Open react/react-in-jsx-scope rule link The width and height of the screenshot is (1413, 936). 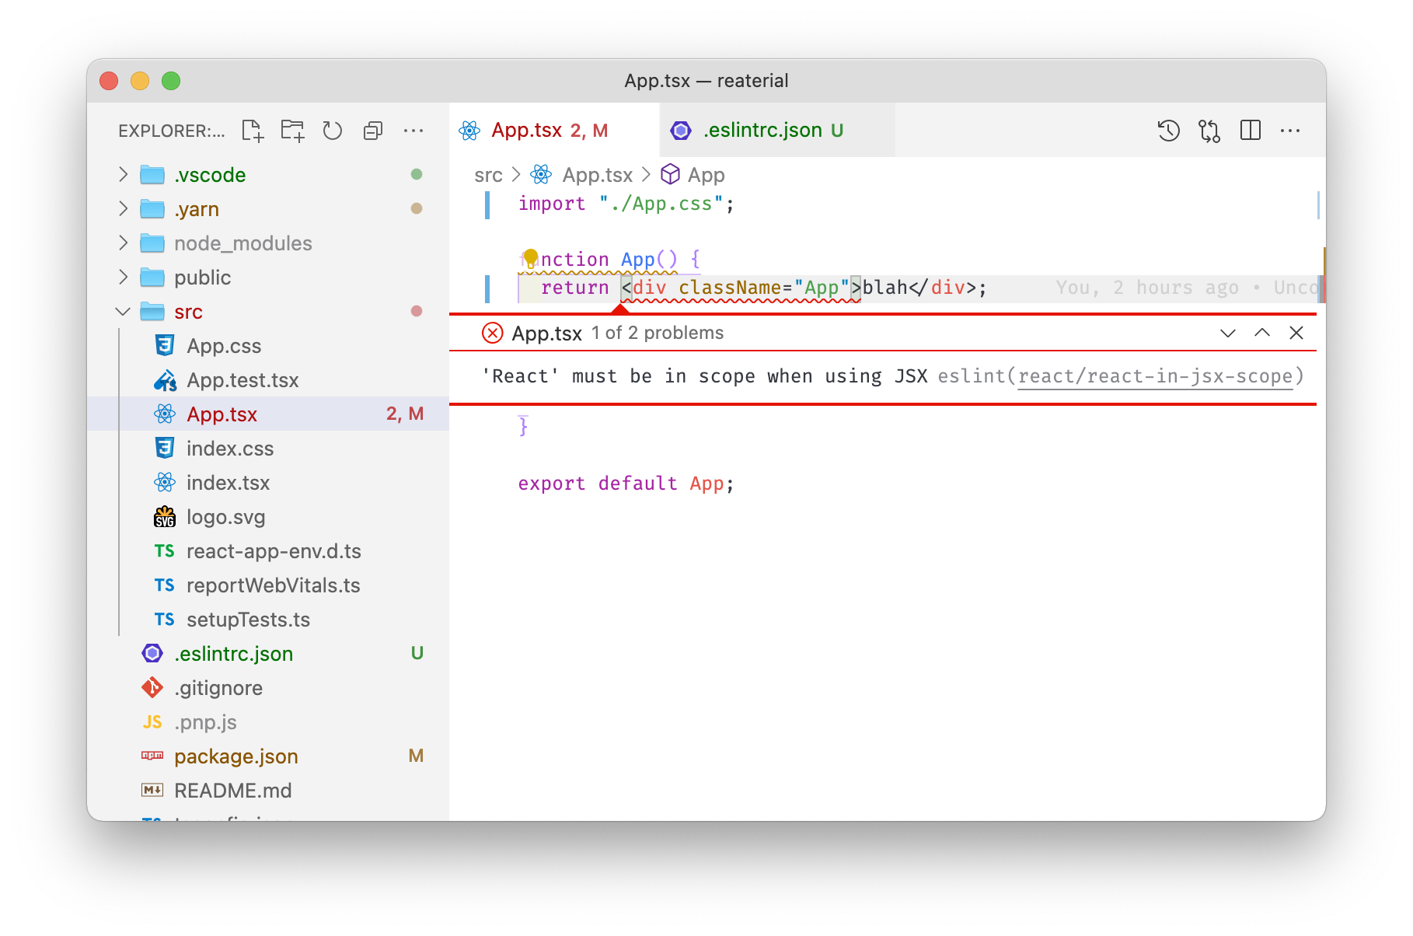tap(1155, 376)
